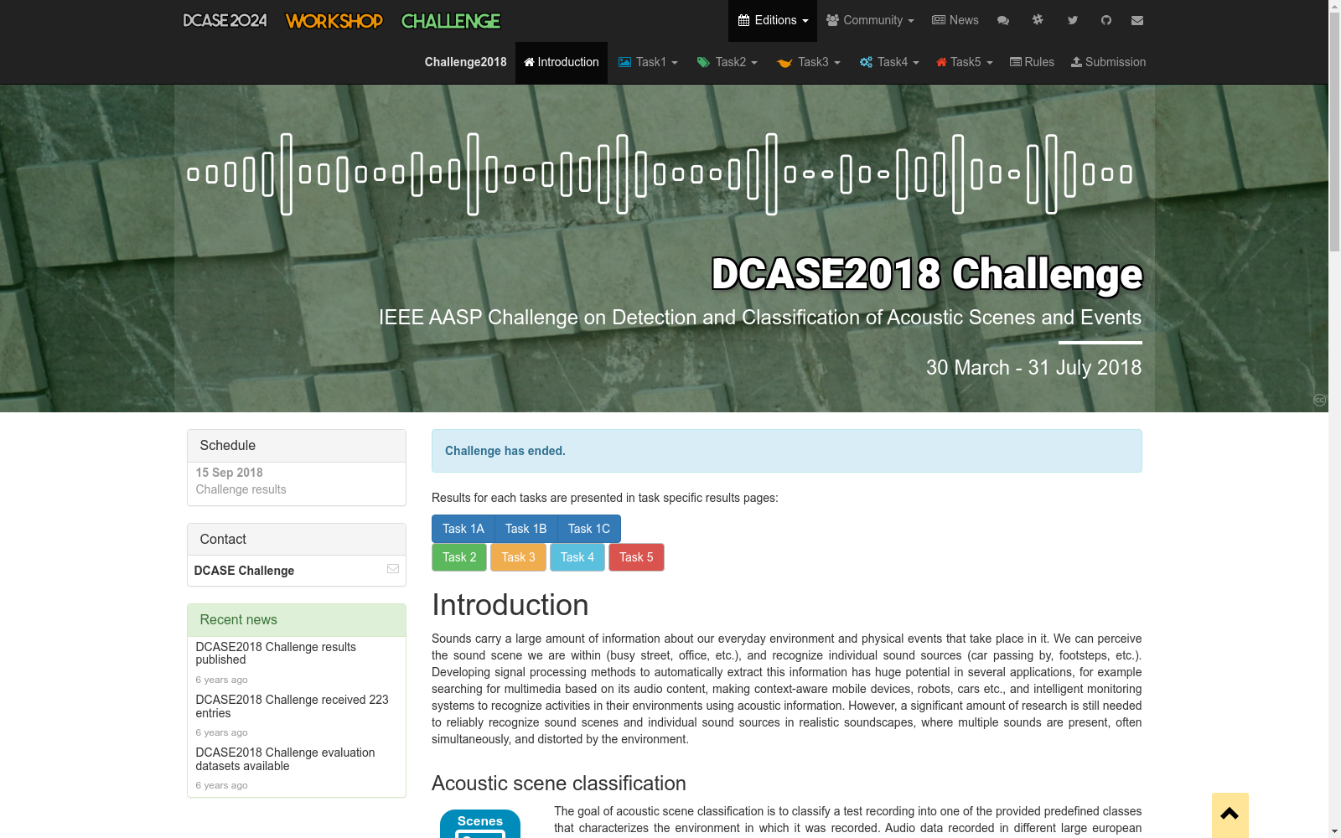This screenshot has width=1341, height=838.
Task: Click the envelope icon in the top navbar
Action: point(1137,20)
